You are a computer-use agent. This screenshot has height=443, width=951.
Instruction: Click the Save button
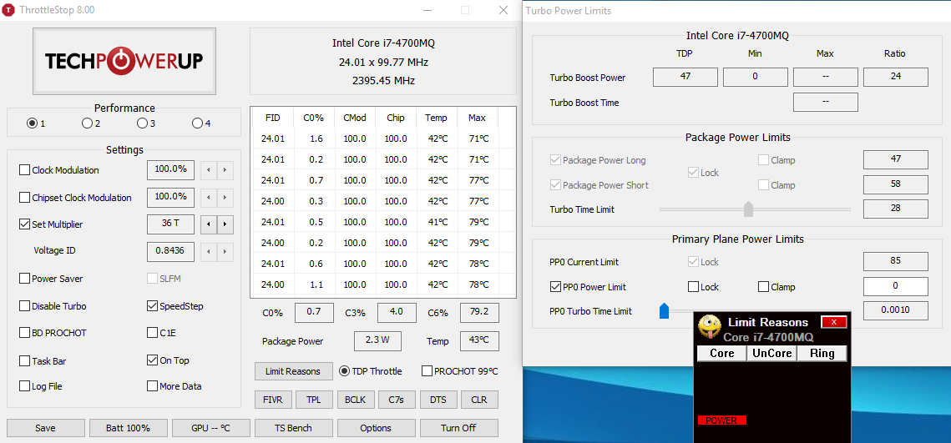click(x=45, y=428)
